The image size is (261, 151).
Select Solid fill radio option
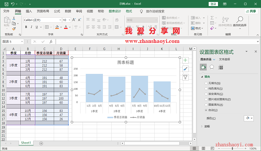pos(206,89)
